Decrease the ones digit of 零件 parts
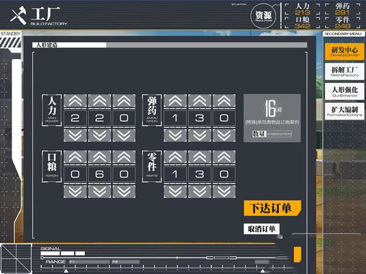Viewport: 366px width, 274px height. [x=224, y=191]
